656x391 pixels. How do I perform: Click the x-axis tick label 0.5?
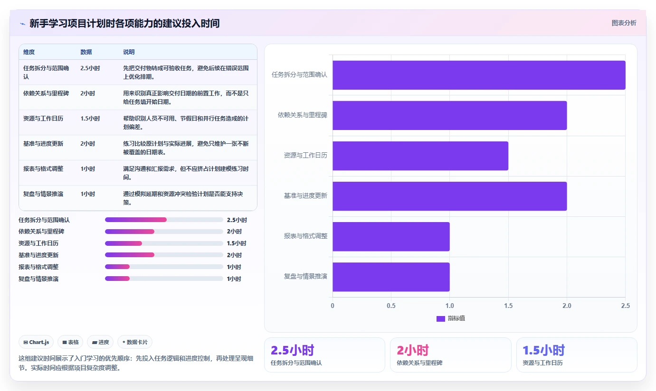pyautogui.click(x=391, y=306)
